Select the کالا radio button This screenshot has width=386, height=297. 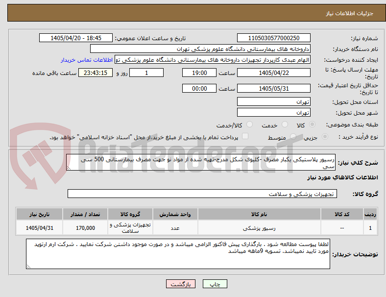312,124
